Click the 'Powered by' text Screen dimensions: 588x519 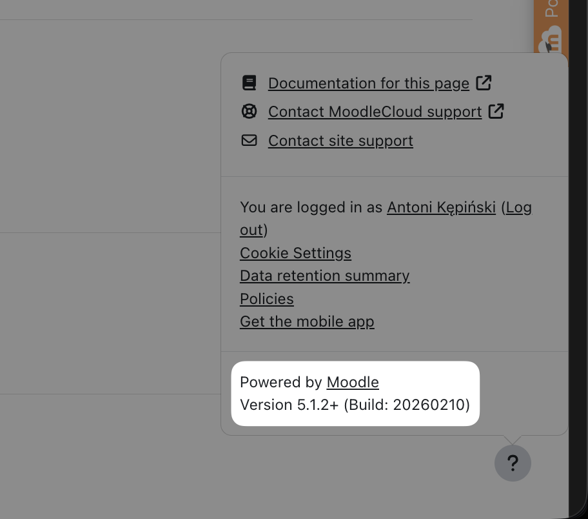[280, 382]
